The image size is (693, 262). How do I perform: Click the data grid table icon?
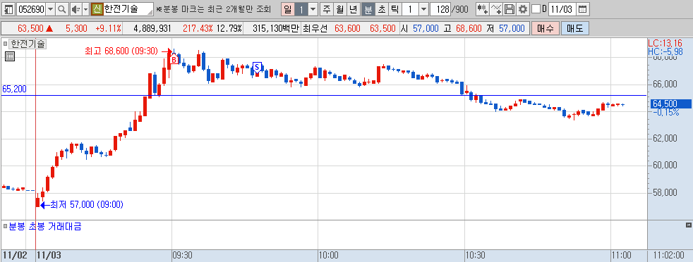(10, 56)
